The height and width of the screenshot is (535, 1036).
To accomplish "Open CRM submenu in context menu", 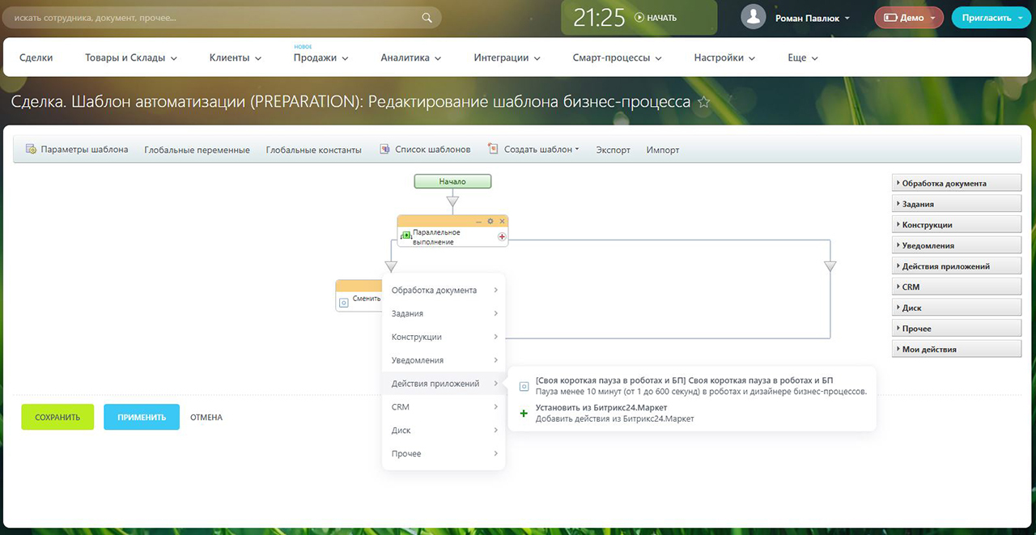I will pyautogui.click(x=444, y=407).
